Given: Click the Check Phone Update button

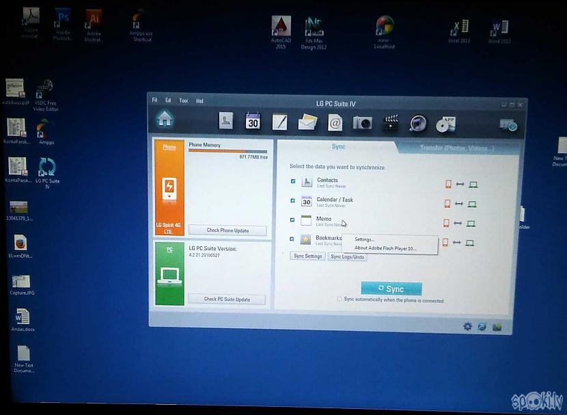Looking at the screenshot, I should tap(227, 230).
